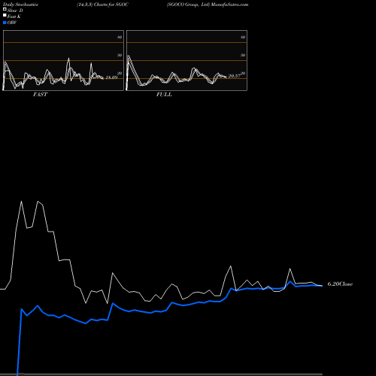Select the 'MunafaSutra.com' site name text
376x376 pixels.
pyautogui.click(x=229, y=5)
